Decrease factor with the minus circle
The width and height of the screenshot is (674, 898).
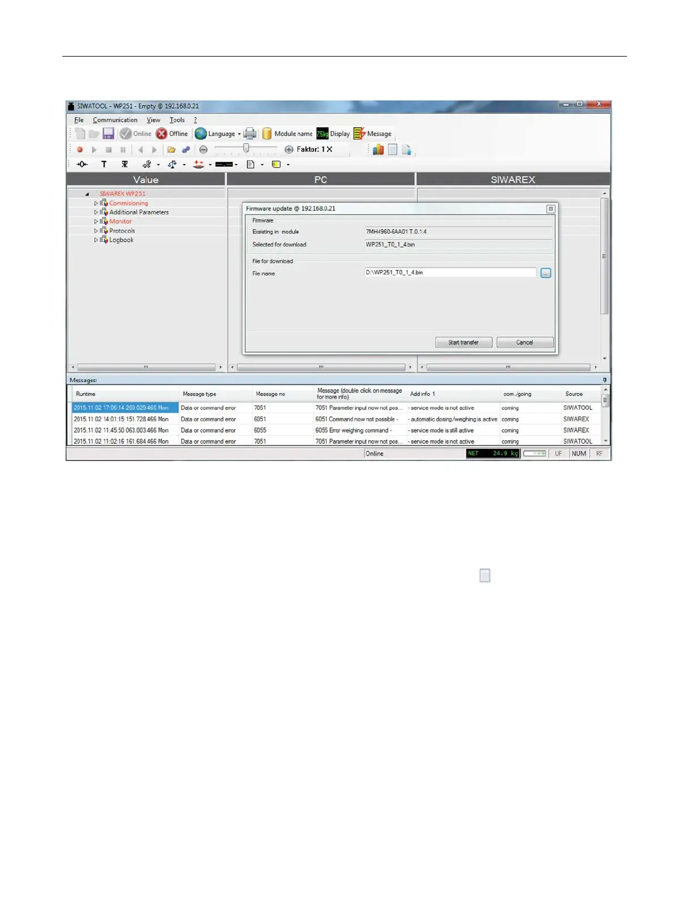click(203, 149)
